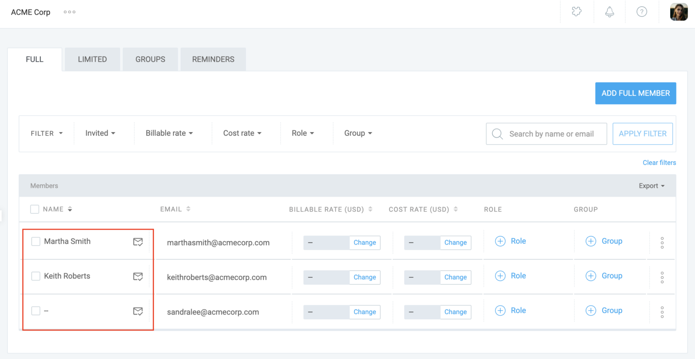Open the integrations puzzle icon

point(576,12)
